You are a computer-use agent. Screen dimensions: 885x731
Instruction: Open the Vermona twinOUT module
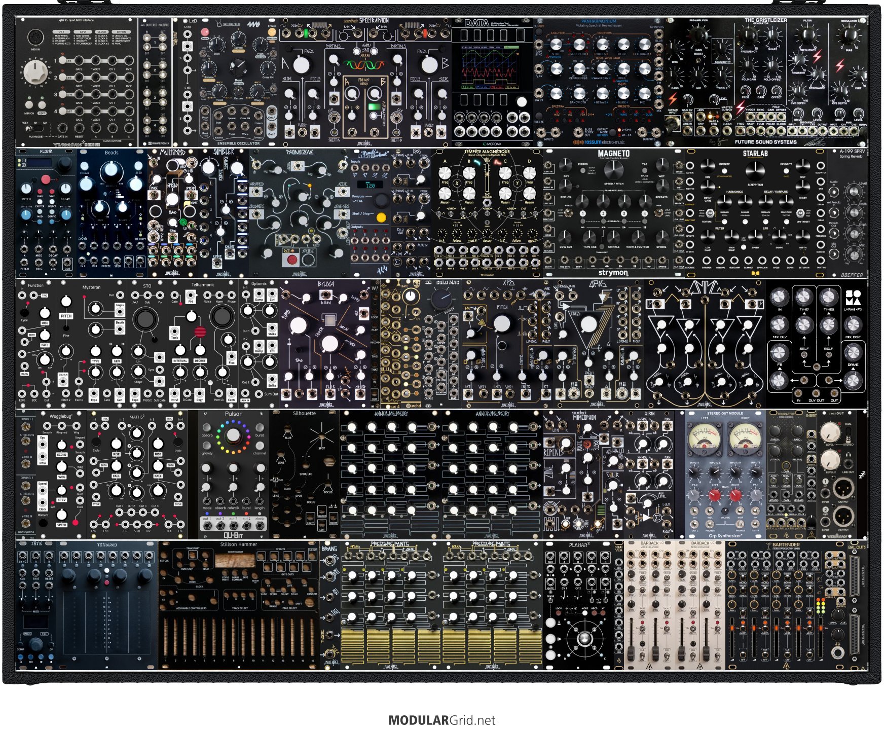(837, 474)
